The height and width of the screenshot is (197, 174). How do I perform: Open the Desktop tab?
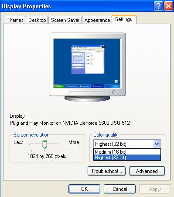tap(37, 20)
